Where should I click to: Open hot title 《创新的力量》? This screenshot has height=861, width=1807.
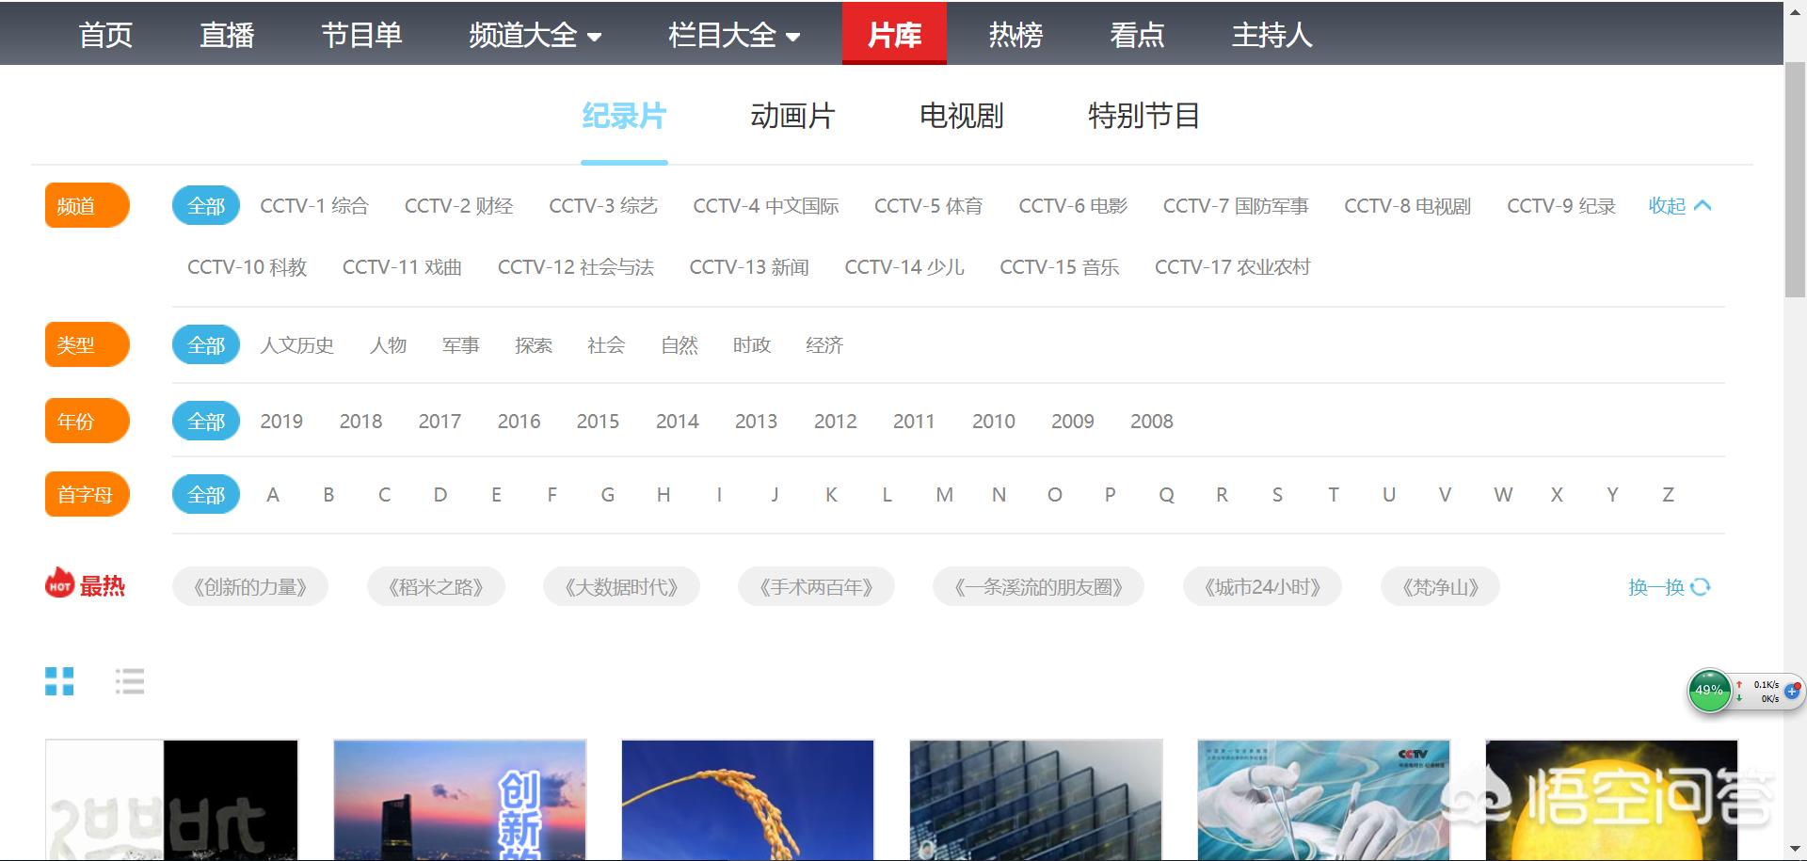pyautogui.click(x=250, y=587)
